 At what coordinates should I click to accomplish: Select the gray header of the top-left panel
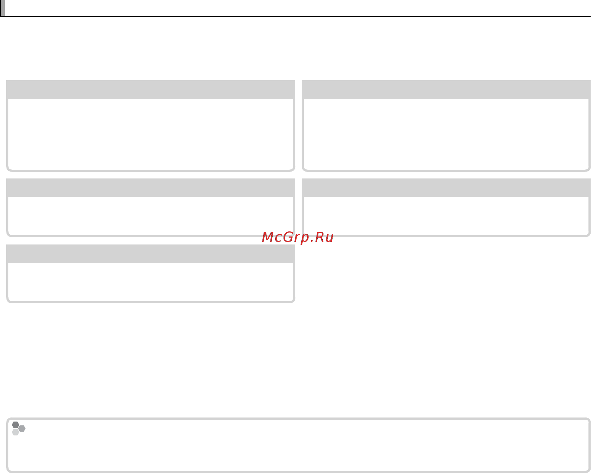(151, 90)
